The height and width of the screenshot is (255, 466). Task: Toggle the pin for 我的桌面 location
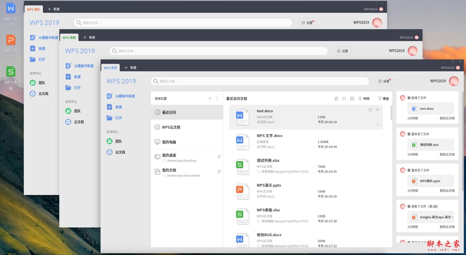tap(219, 157)
